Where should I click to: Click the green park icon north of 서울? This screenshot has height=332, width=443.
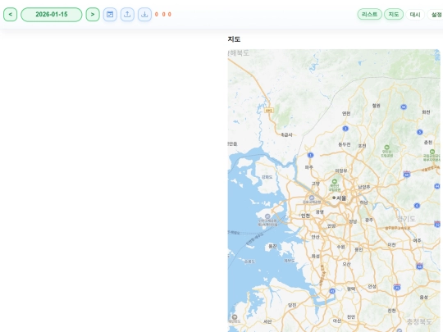click(x=335, y=181)
